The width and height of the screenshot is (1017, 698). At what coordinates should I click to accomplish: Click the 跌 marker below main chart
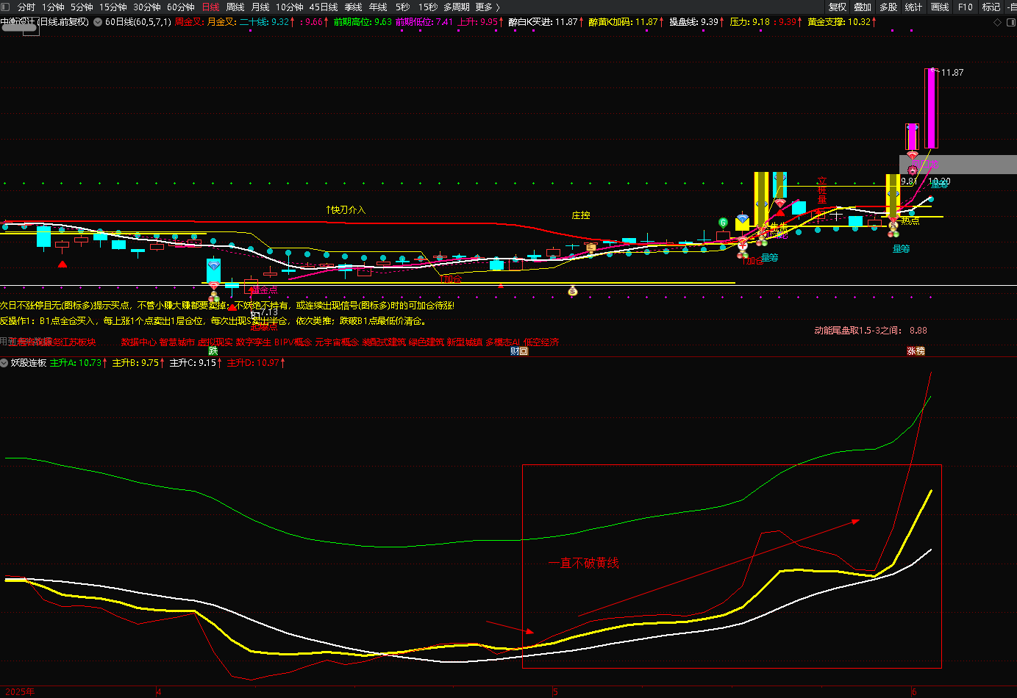(213, 351)
